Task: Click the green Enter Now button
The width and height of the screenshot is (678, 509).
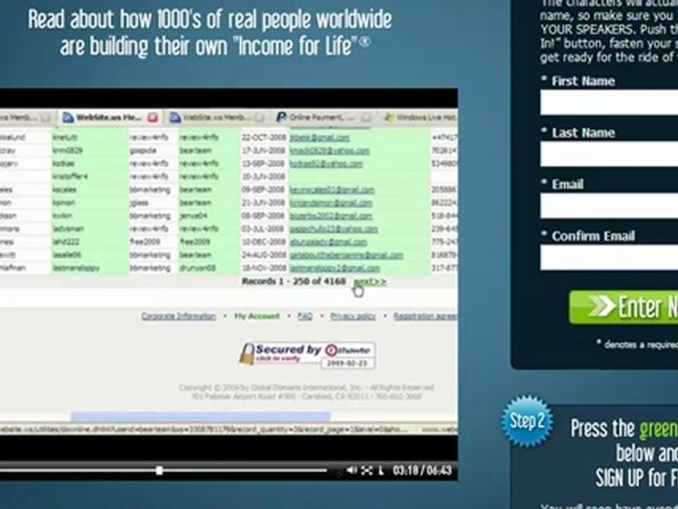Action: [624, 306]
